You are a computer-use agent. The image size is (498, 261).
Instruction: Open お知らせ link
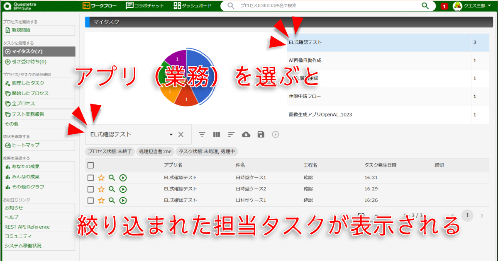(14, 208)
